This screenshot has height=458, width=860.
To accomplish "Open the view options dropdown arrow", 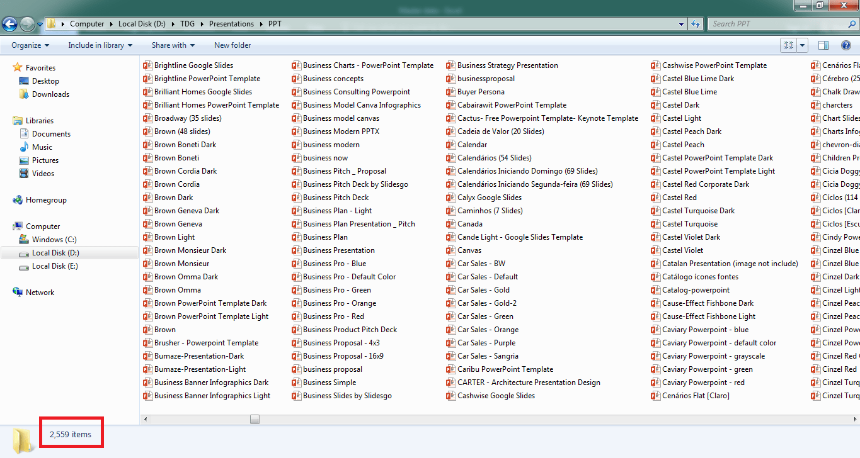I will tap(802, 45).
